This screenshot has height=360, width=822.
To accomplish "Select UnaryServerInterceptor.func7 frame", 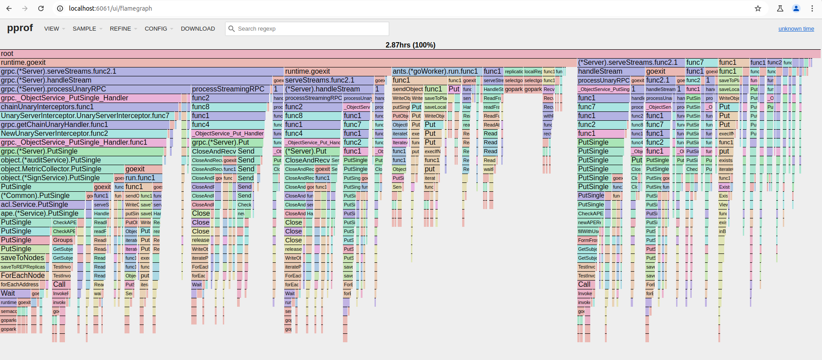I will pyautogui.click(x=87, y=116).
